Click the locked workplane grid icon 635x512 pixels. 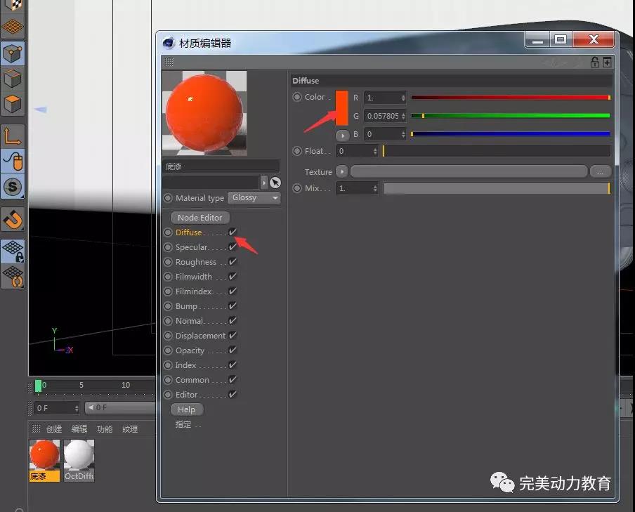click(13, 251)
